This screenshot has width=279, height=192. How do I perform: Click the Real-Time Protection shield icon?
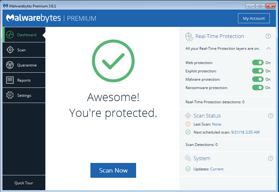click(x=189, y=36)
